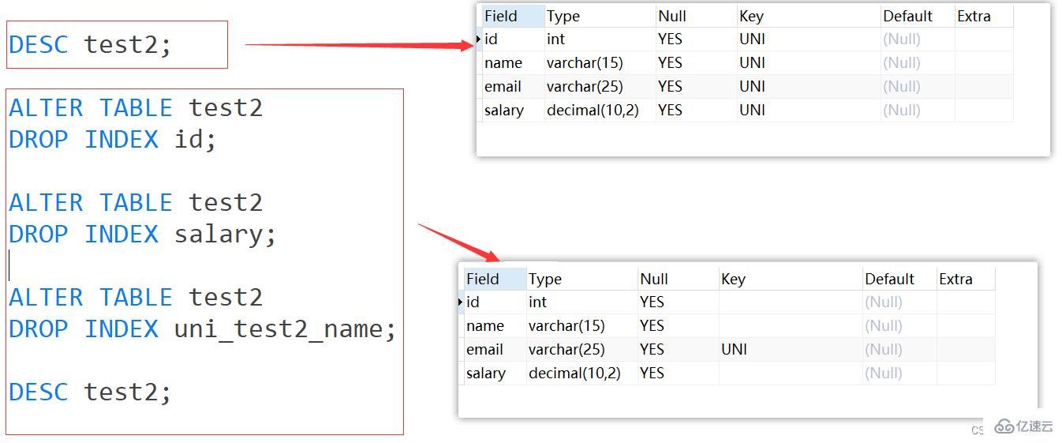Screen dimensions: 1062x443
Task: Click the Type column header in top grid
Action: (x=600, y=16)
